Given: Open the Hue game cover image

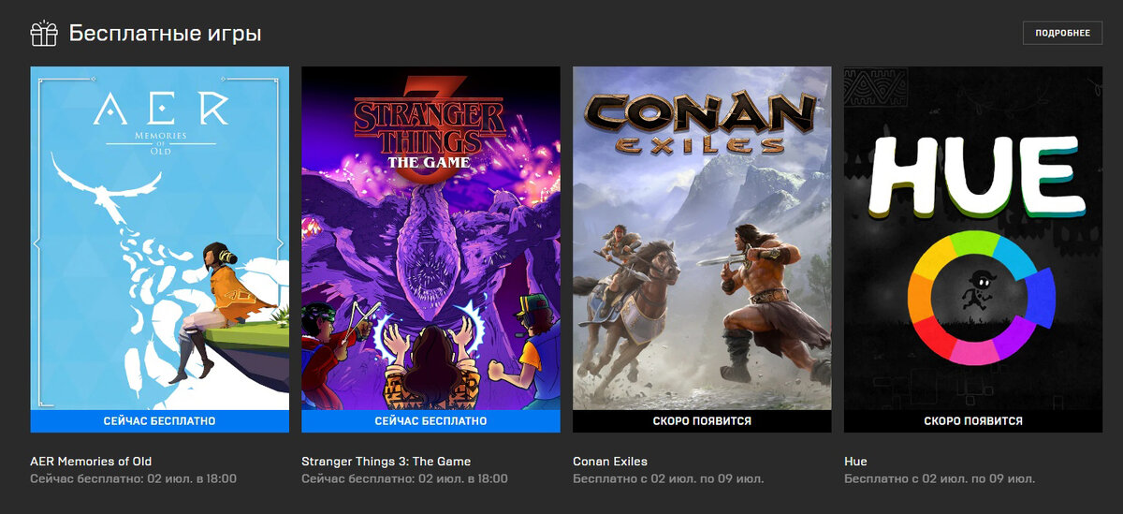Looking at the screenshot, I should pos(973,238).
